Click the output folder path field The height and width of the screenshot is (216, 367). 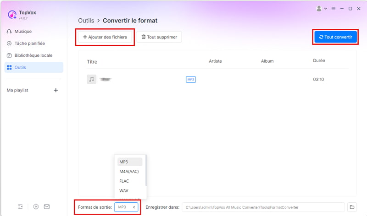click(x=263, y=207)
